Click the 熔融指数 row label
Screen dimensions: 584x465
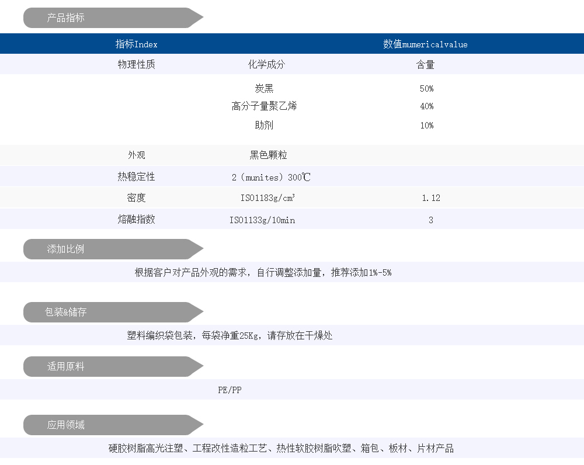(x=136, y=220)
